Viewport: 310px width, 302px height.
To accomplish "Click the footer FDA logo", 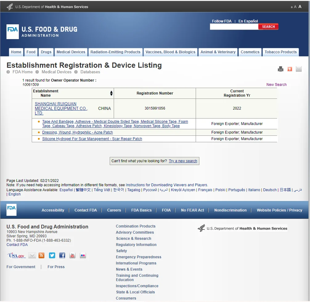I will click(11, 210).
